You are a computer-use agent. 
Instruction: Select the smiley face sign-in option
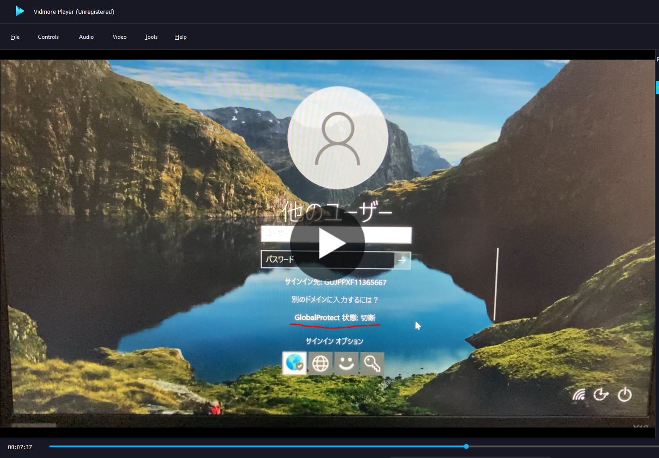click(x=346, y=364)
